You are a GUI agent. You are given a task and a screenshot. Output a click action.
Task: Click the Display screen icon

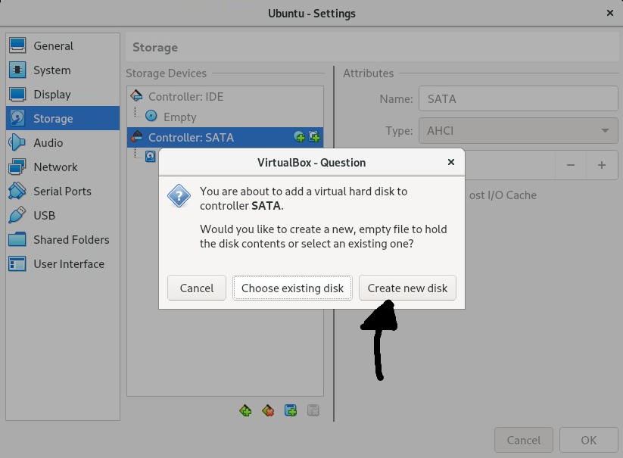pyautogui.click(x=17, y=94)
